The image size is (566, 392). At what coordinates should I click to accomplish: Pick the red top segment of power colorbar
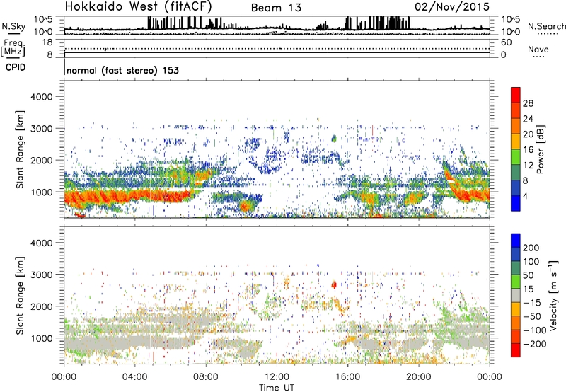[516, 96]
